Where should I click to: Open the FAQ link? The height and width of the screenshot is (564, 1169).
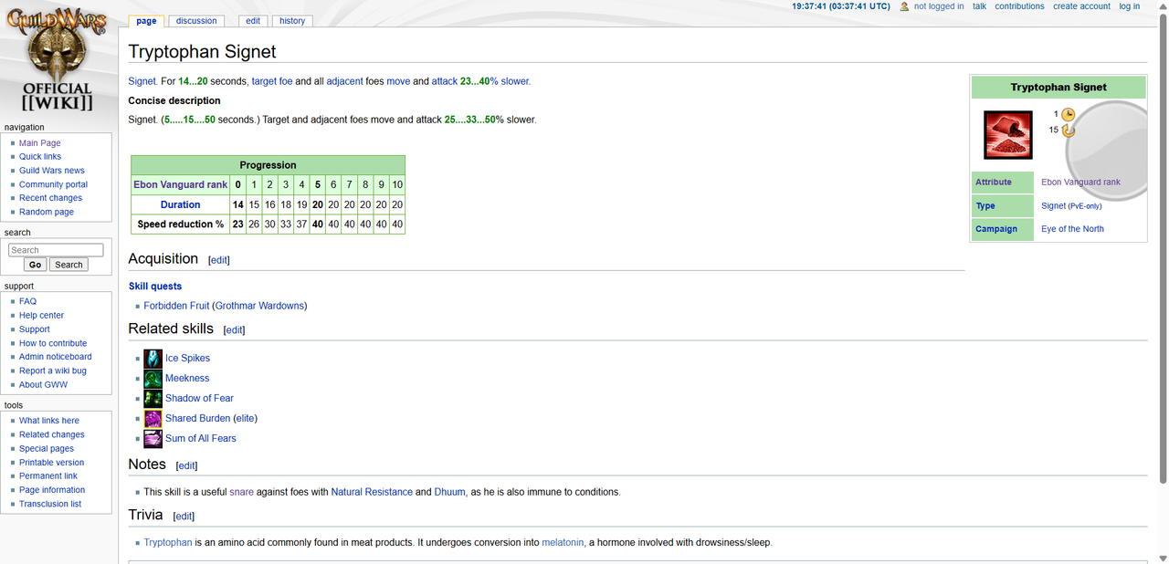pyautogui.click(x=28, y=301)
